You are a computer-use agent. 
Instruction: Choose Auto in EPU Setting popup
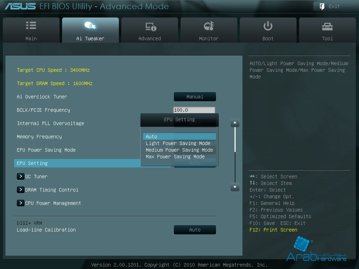179,137
